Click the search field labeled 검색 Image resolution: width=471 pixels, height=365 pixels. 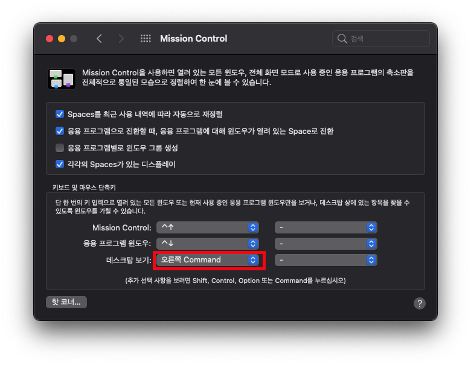[381, 39]
